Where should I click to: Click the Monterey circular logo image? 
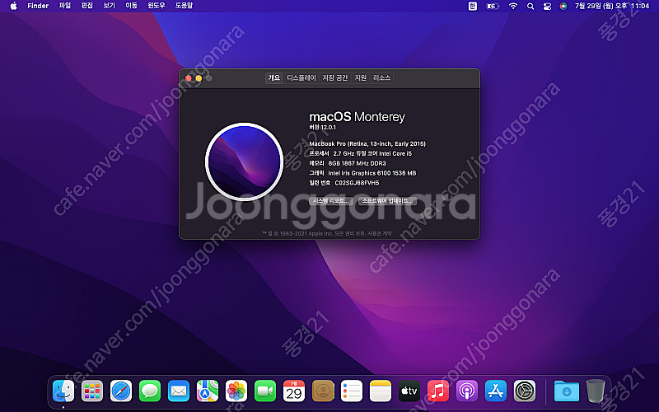244,162
